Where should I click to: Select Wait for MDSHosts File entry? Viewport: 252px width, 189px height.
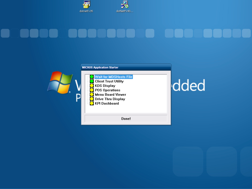point(114,77)
